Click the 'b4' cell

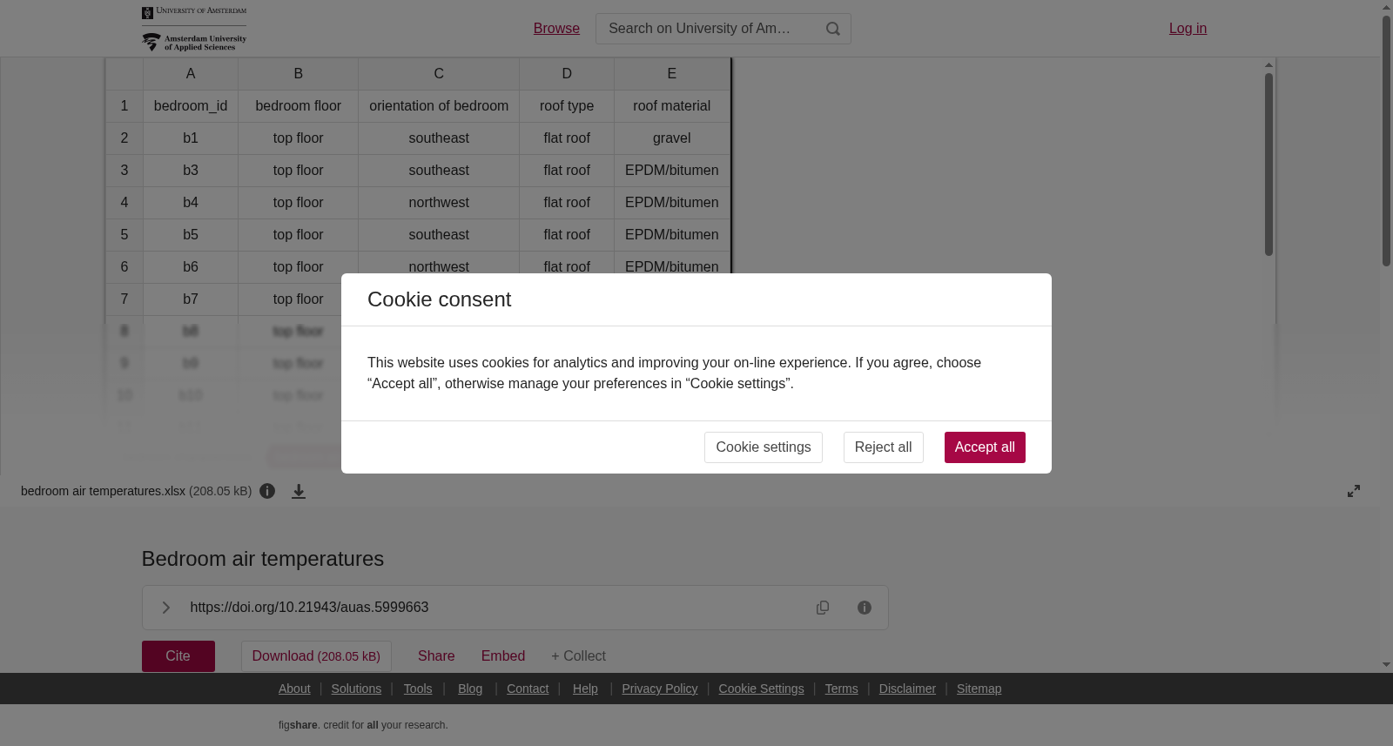pos(191,203)
